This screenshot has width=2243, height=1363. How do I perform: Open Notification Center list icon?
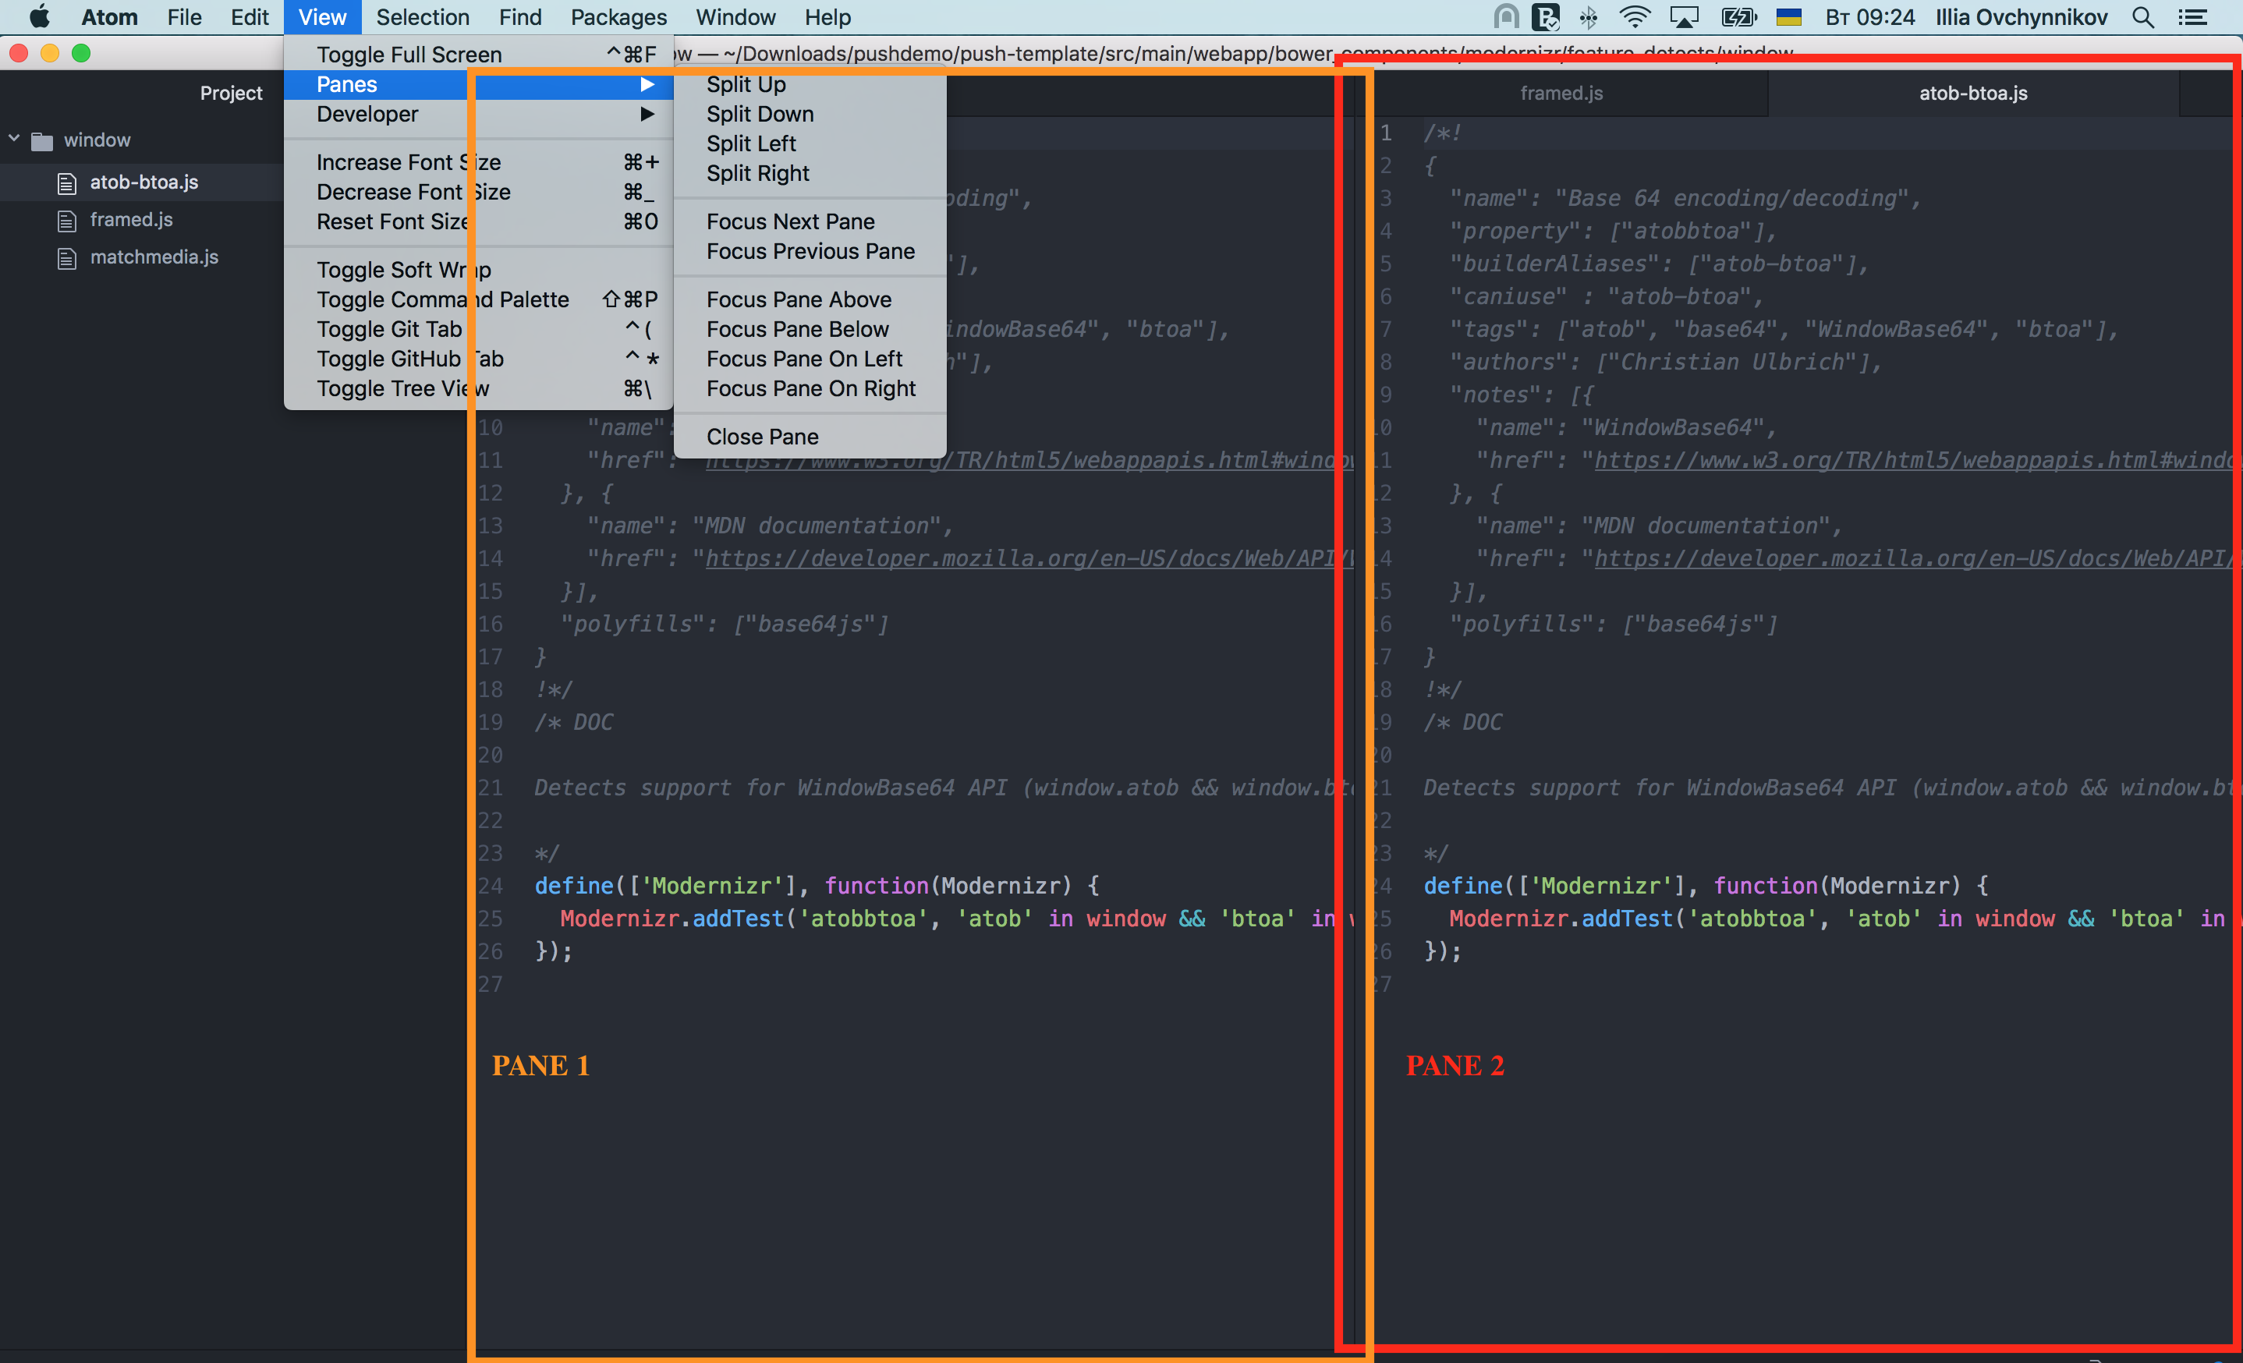click(x=2193, y=17)
